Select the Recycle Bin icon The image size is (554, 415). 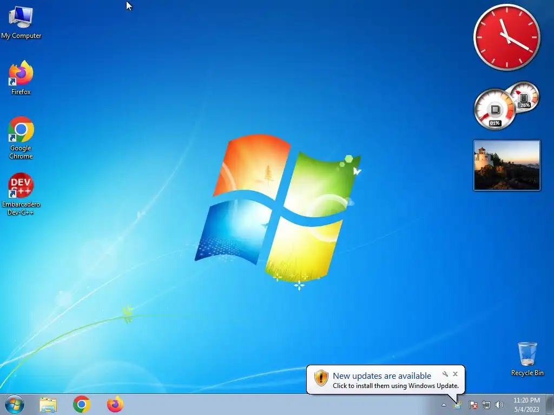point(527,359)
